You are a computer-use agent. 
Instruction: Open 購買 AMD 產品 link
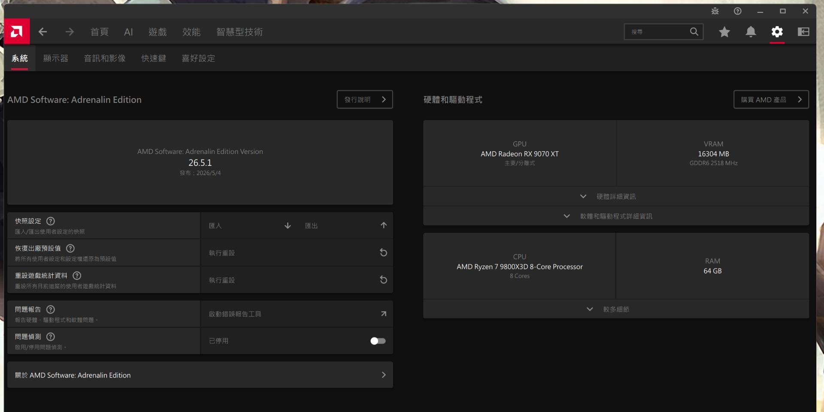tap(771, 99)
